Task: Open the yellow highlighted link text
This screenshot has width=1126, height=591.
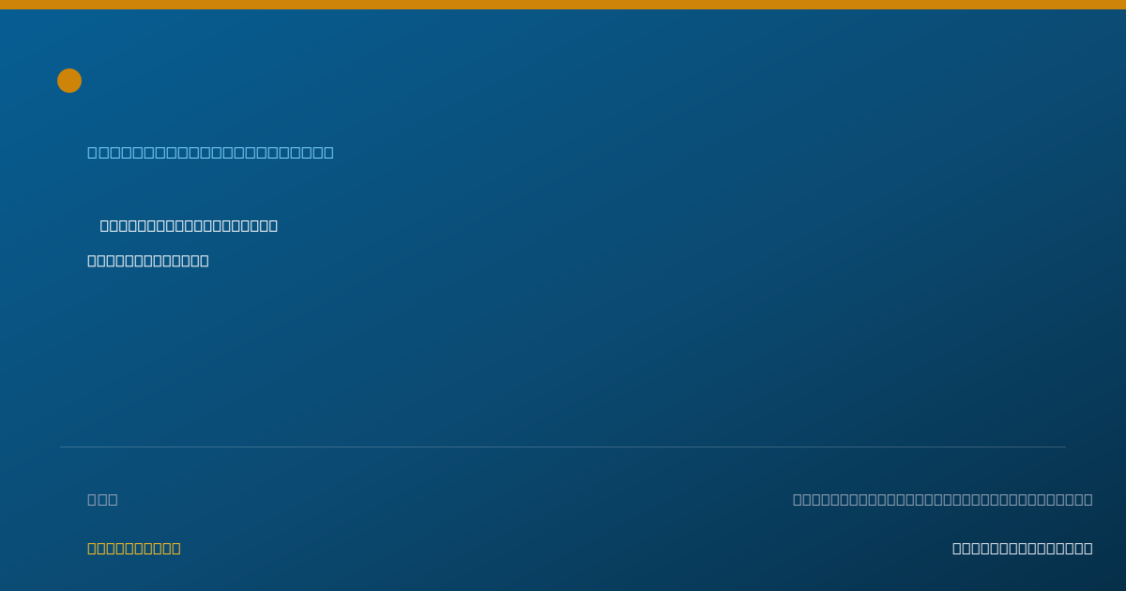Action: coord(134,548)
